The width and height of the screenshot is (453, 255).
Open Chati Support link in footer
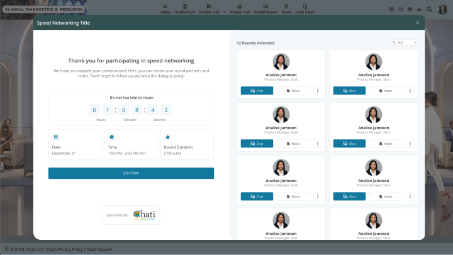(99, 249)
